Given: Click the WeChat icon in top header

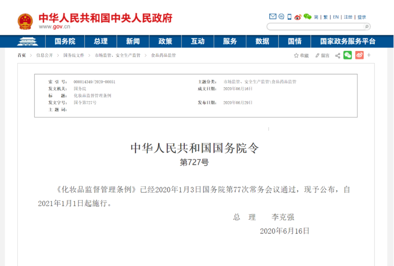Looking at the screenshot, I should click(x=307, y=17).
